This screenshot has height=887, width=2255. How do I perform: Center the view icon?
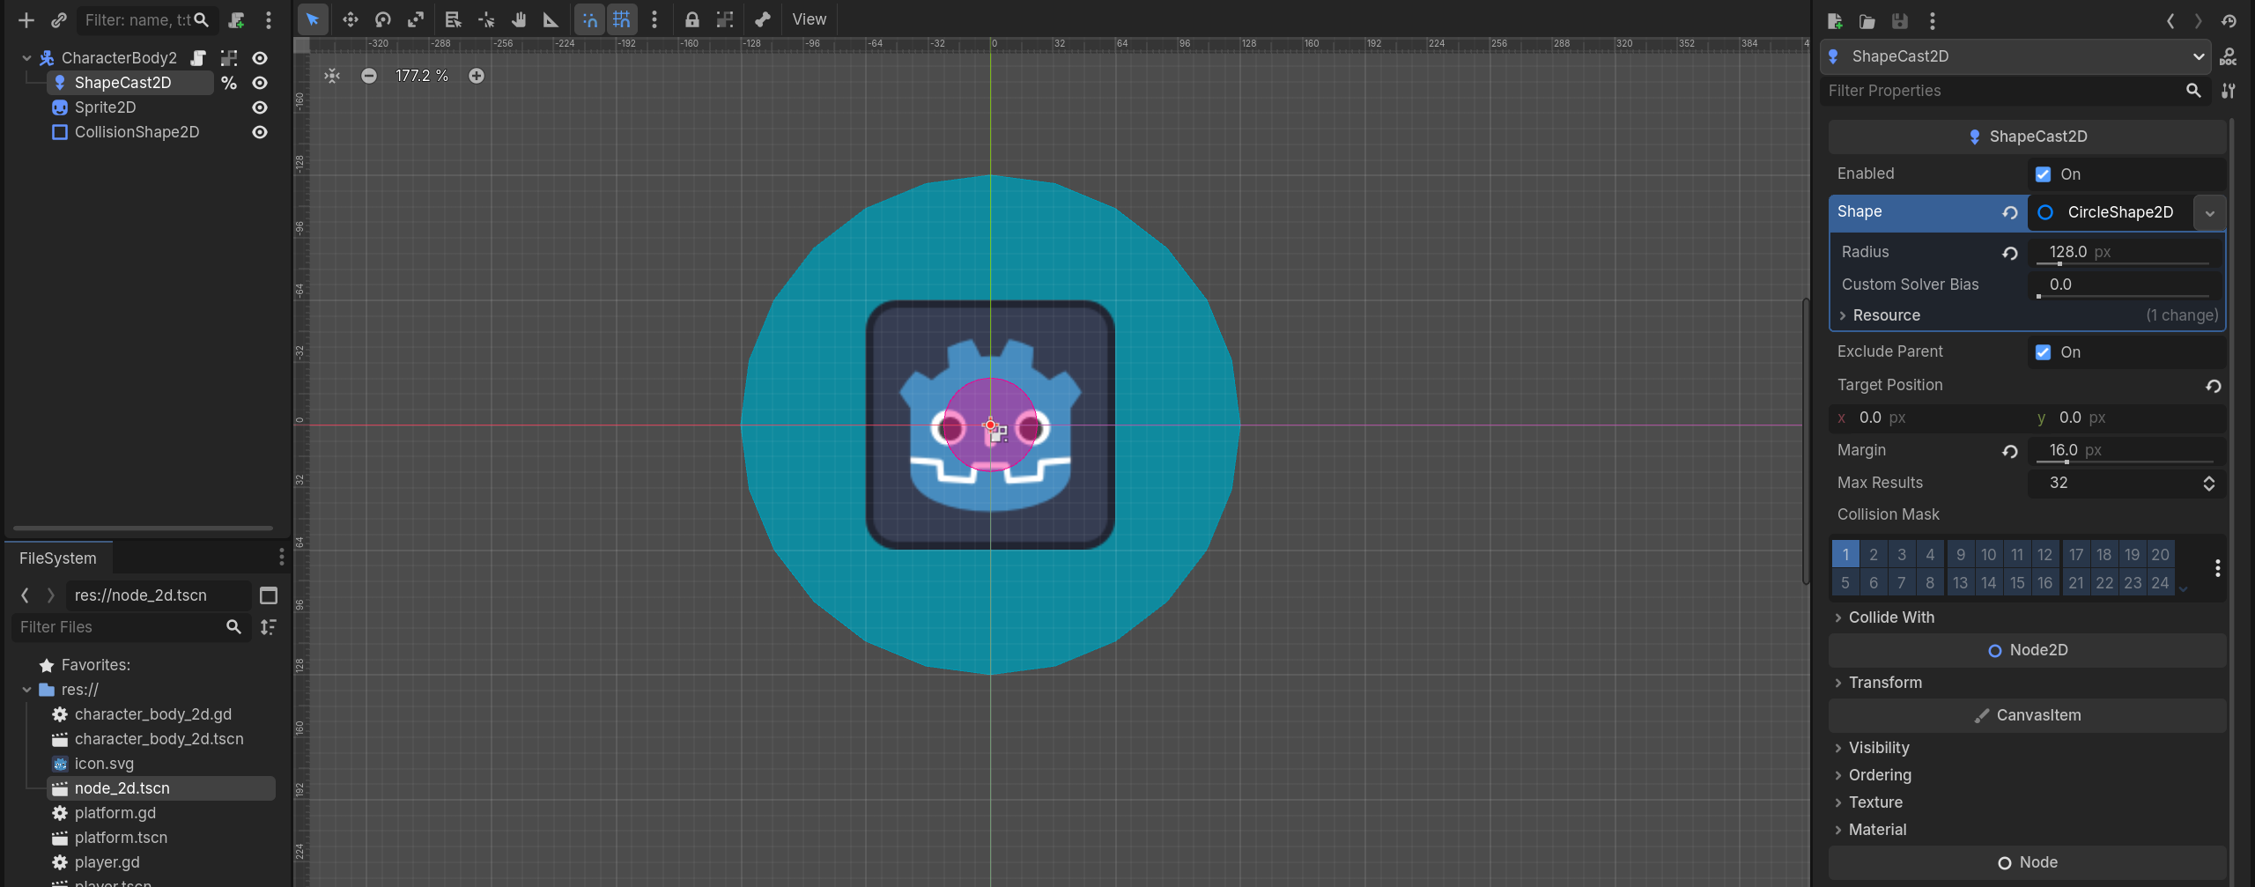coord(332,76)
